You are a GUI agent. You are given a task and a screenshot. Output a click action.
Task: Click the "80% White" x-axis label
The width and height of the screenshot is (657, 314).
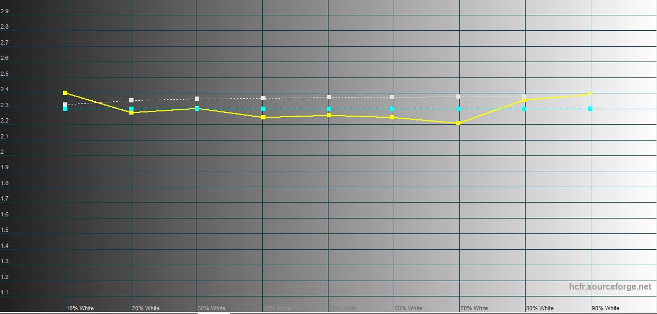pyautogui.click(x=540, y=308)
